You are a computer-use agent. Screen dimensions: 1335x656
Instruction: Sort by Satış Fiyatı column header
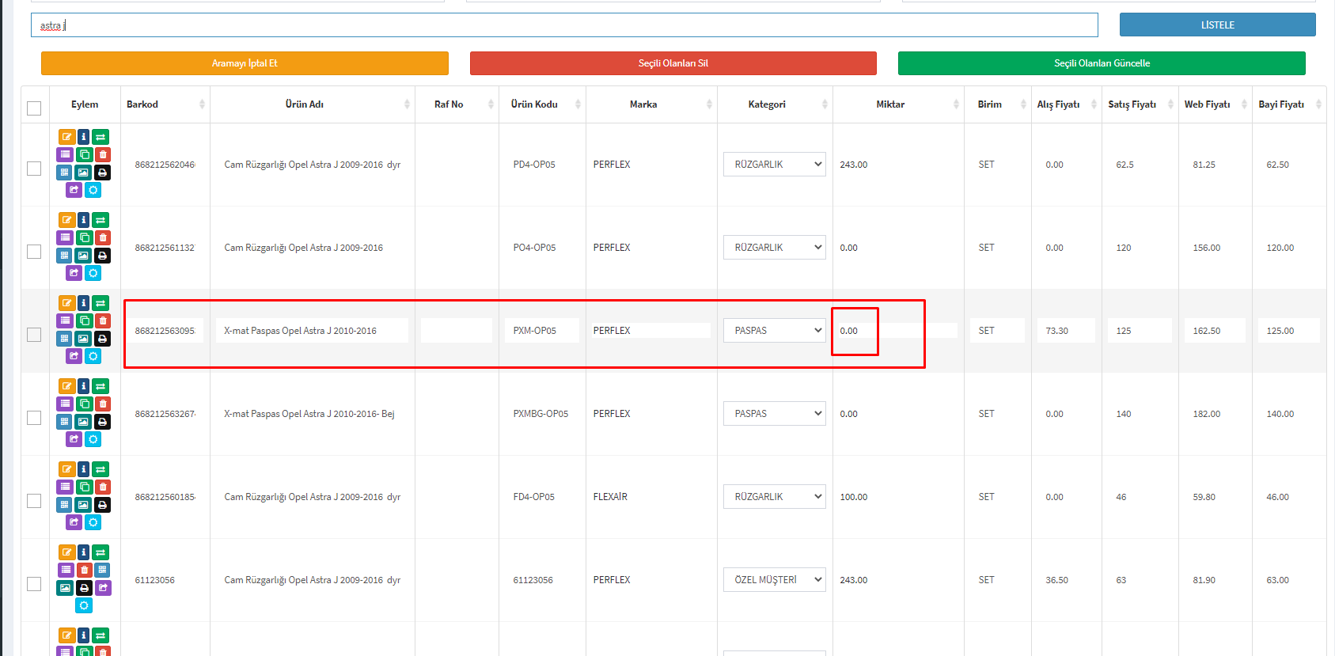(1132, 104)
